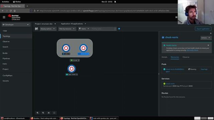The image size is (214, 120).
Task: Click View logs for the pod
Action: 204,69
